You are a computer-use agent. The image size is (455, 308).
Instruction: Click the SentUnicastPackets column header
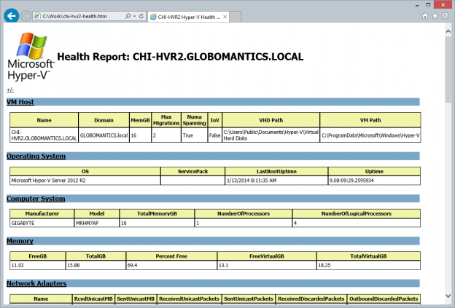pyautogui.click(x=249, y=299)
